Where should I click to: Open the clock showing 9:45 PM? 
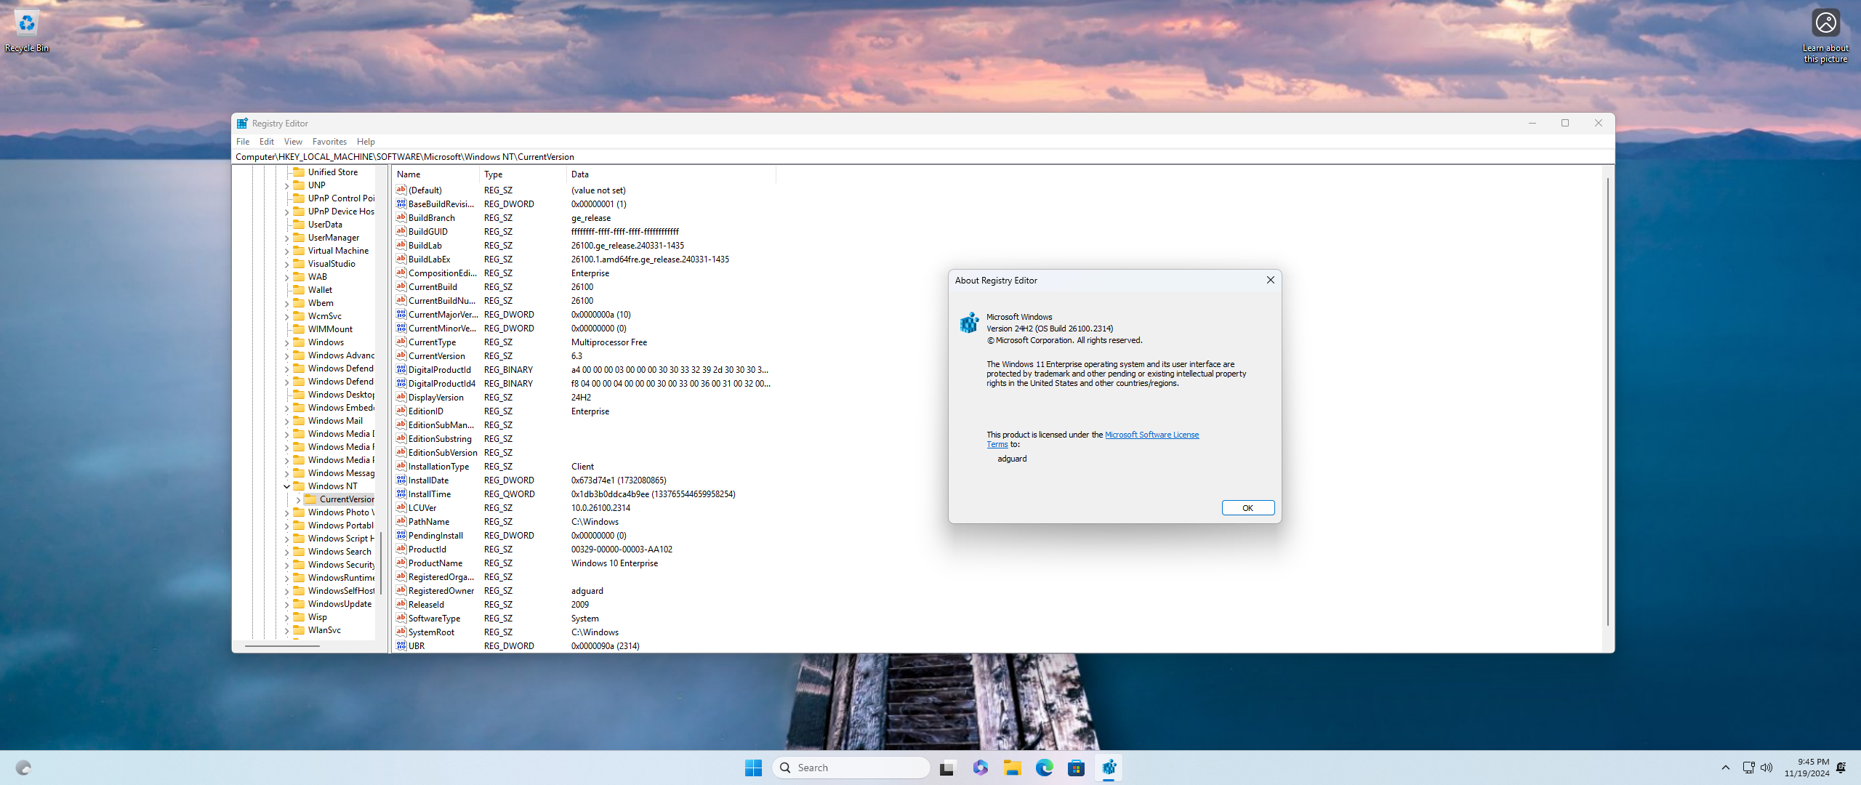pos(1806,768)
